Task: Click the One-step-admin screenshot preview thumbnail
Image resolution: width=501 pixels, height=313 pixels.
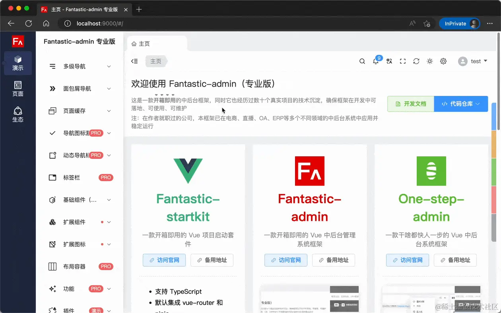Action: 431,299
